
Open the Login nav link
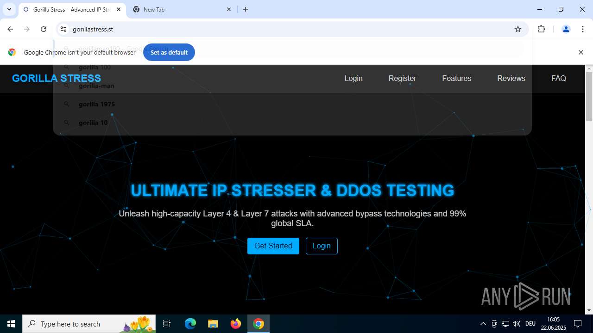(x=353, y=78)
